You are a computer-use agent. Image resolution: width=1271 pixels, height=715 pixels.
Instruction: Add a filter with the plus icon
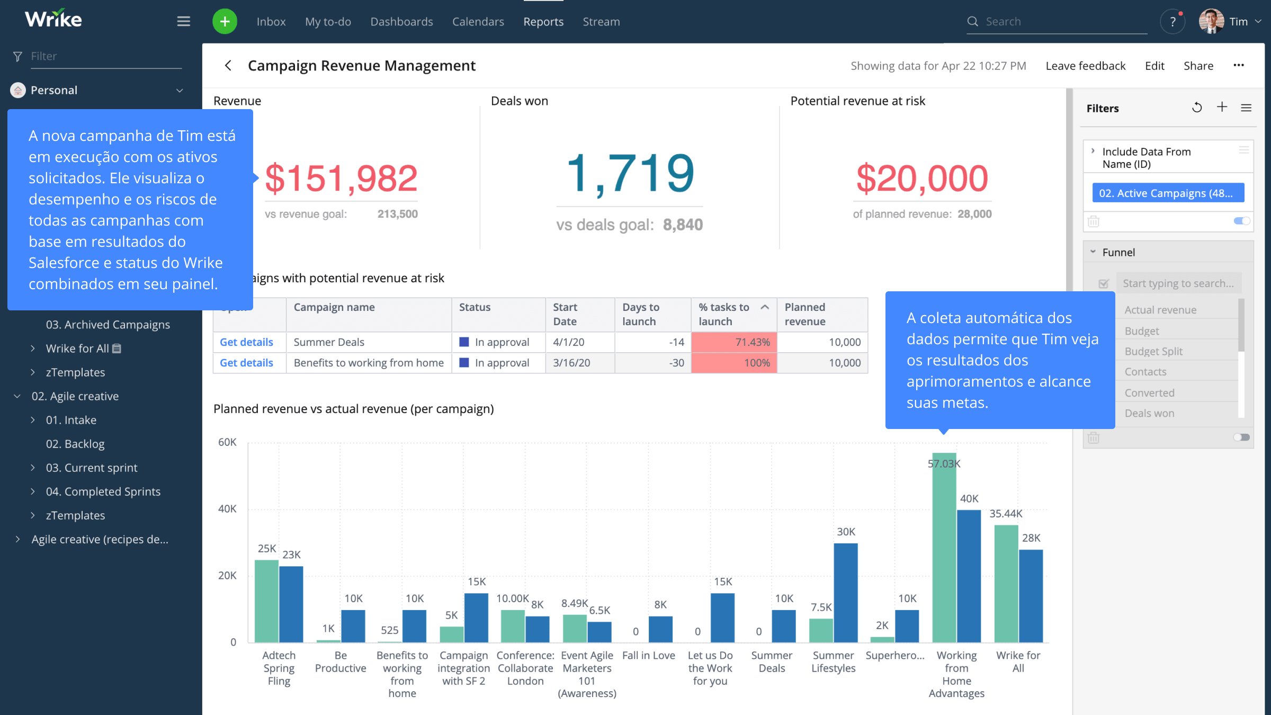[x=1222, y=107]
